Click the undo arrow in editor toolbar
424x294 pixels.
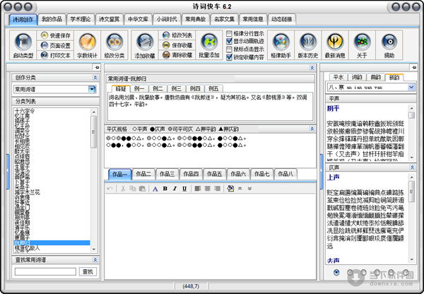click(110, 189)
